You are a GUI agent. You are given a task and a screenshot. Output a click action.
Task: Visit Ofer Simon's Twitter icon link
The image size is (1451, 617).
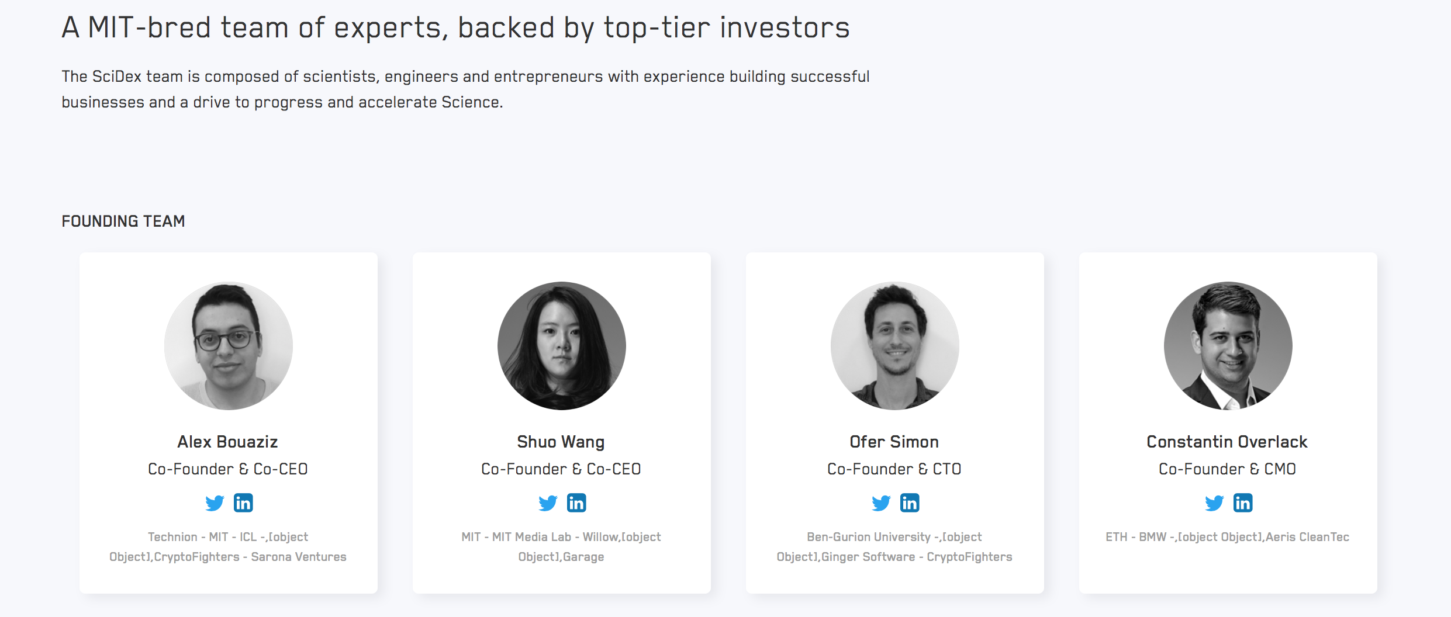pyautogui.click(x=881, y=503)
